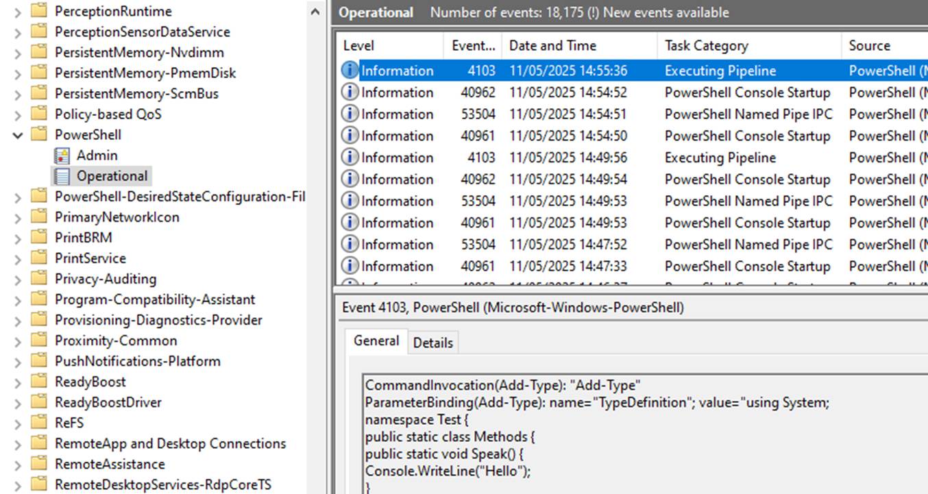Click the PerceptionSensorDataService folder icon
Viewport: 928px width, 494px height.
[40, 32]
